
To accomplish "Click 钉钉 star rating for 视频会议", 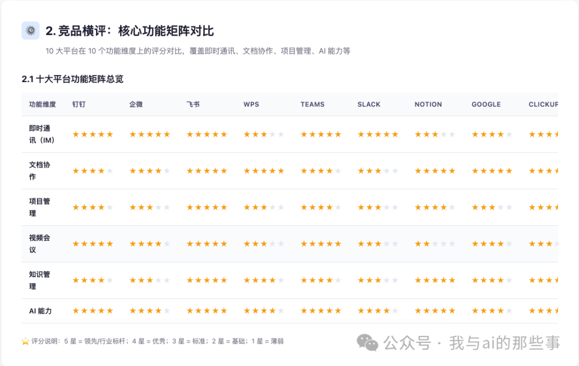I will coord(93,244).
